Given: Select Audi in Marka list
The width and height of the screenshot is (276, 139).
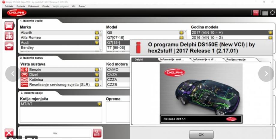Looking at the screenshot, I should tap(60, 43).
